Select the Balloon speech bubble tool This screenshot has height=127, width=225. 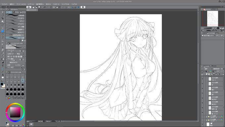[x=3, y=78]
